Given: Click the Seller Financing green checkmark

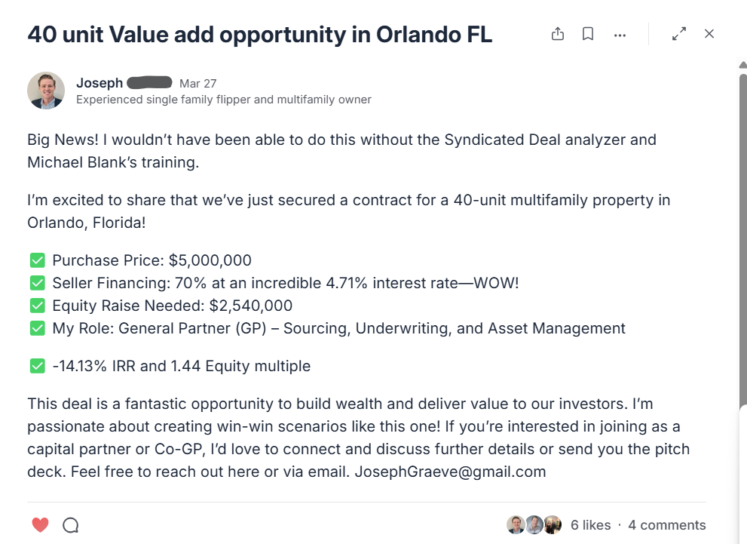Looking at the screenshot, I should 37,284.
